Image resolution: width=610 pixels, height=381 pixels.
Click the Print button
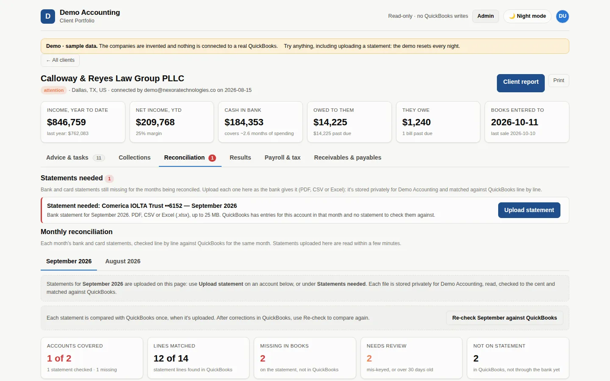click(x=558, y=80)
